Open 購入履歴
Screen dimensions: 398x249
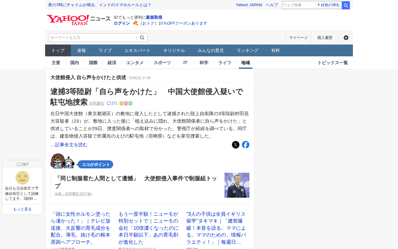[325, 38]
